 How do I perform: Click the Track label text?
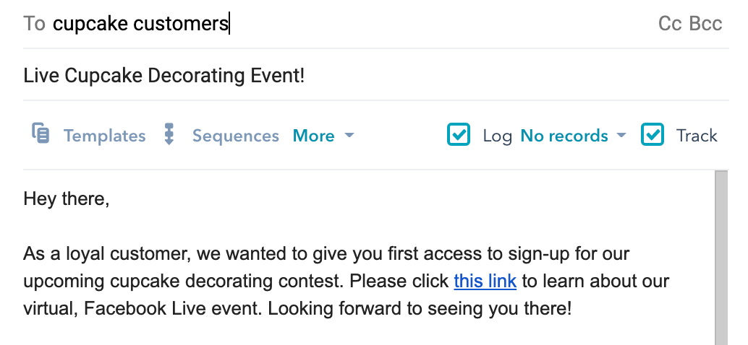[697, 136]
